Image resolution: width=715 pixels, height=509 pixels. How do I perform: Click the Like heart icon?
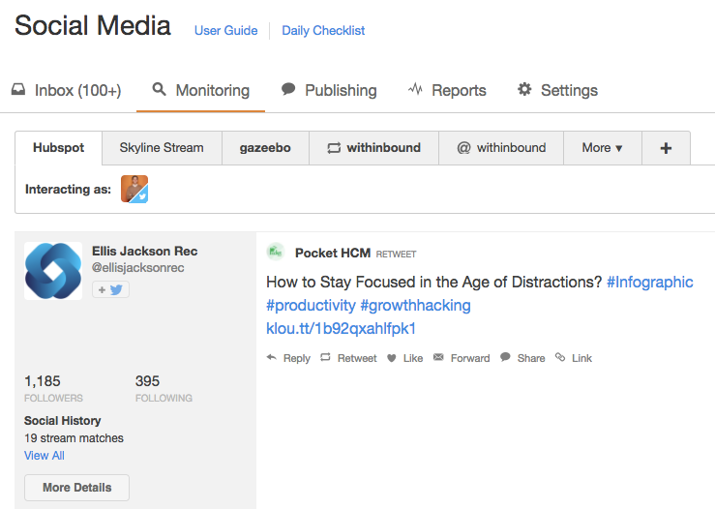click(391, 358)
